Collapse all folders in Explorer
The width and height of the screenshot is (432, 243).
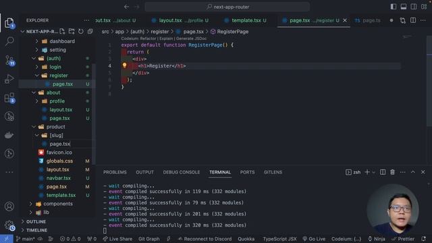click(90, 32)
